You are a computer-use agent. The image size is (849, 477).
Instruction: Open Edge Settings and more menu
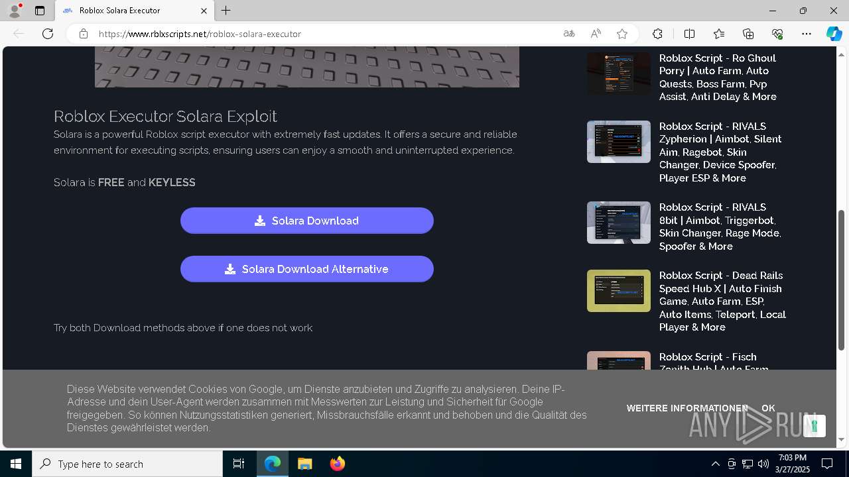[807, 34]
